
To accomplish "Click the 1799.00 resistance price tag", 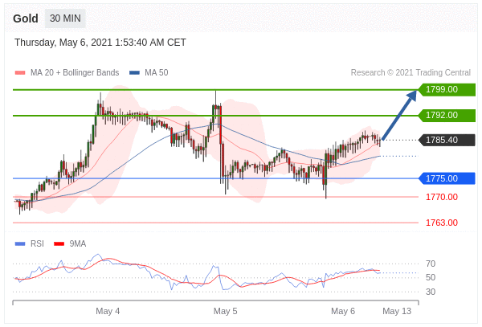I will 447,89.
